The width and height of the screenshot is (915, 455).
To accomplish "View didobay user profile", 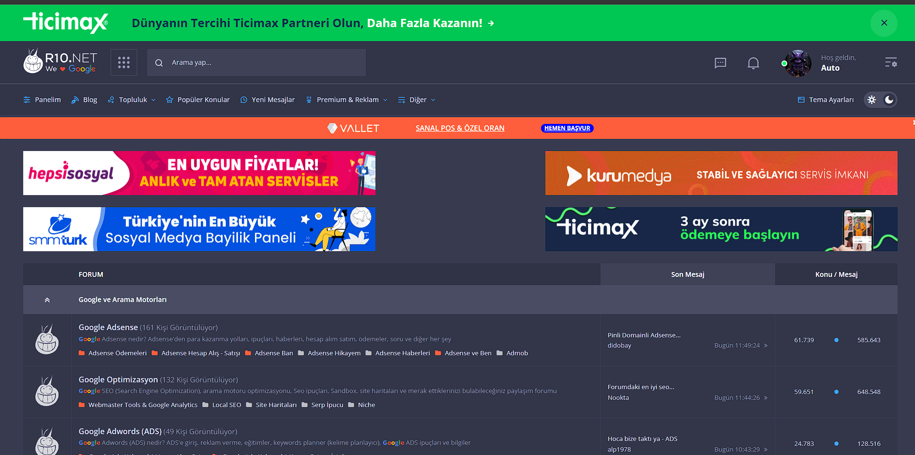I will coord(619,346).
